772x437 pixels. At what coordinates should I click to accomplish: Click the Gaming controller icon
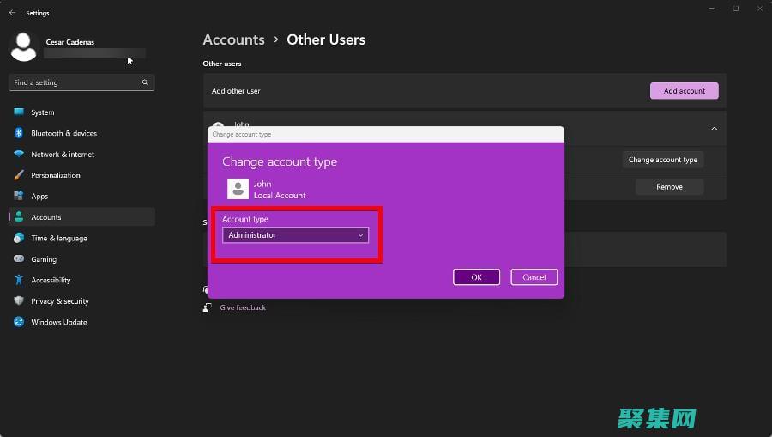point(19,259)
